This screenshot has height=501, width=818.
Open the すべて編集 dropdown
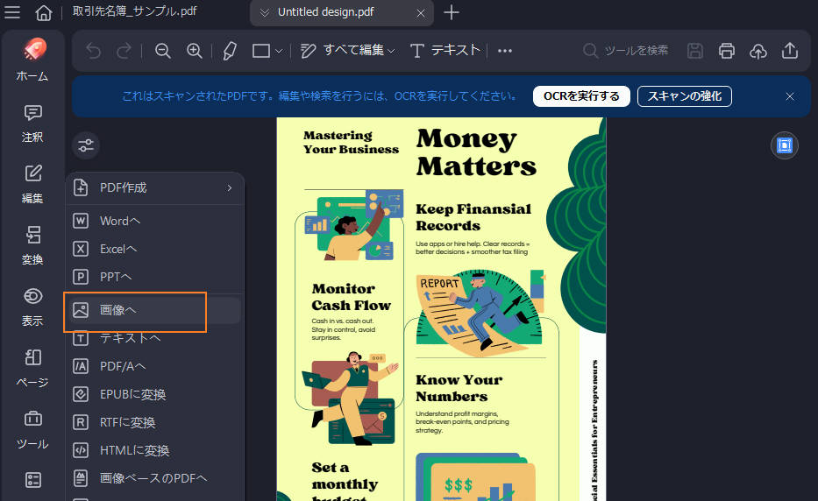(x=348, y=51)
